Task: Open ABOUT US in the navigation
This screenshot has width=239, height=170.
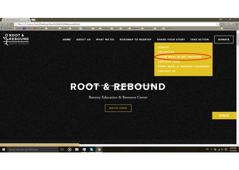Action: [x=83, y=40]
